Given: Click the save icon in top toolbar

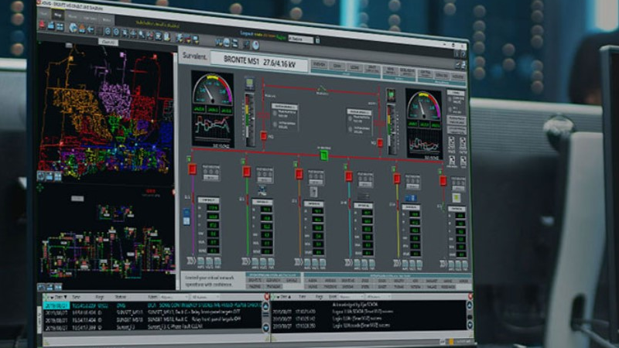Looking at the screenshot, I should [x=50, y=26].
